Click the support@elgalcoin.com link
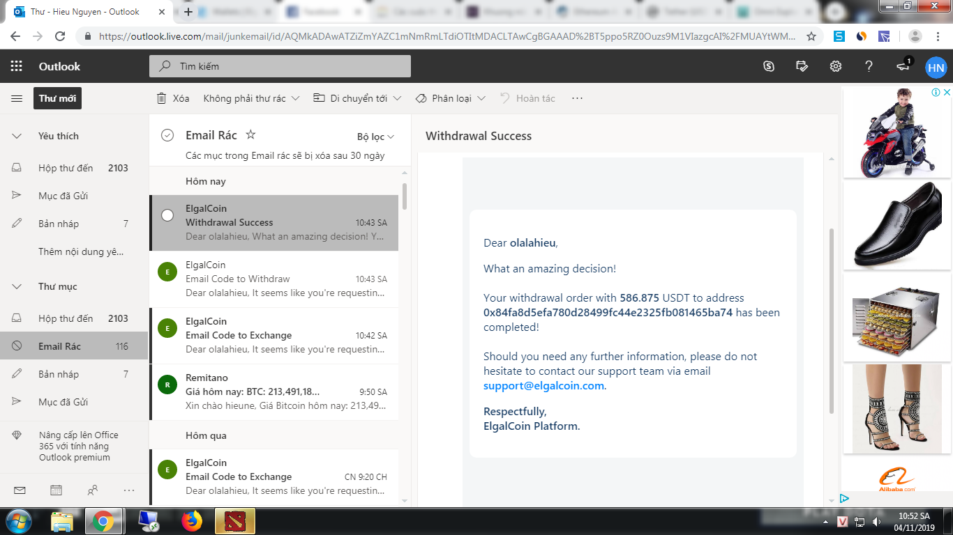This screenshot has width=953, height=535. point(543,385)
